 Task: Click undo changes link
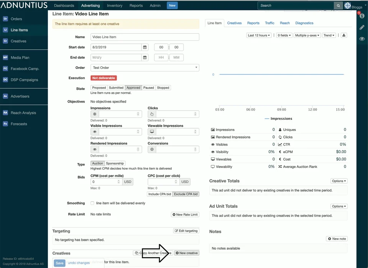pos(79,263)
